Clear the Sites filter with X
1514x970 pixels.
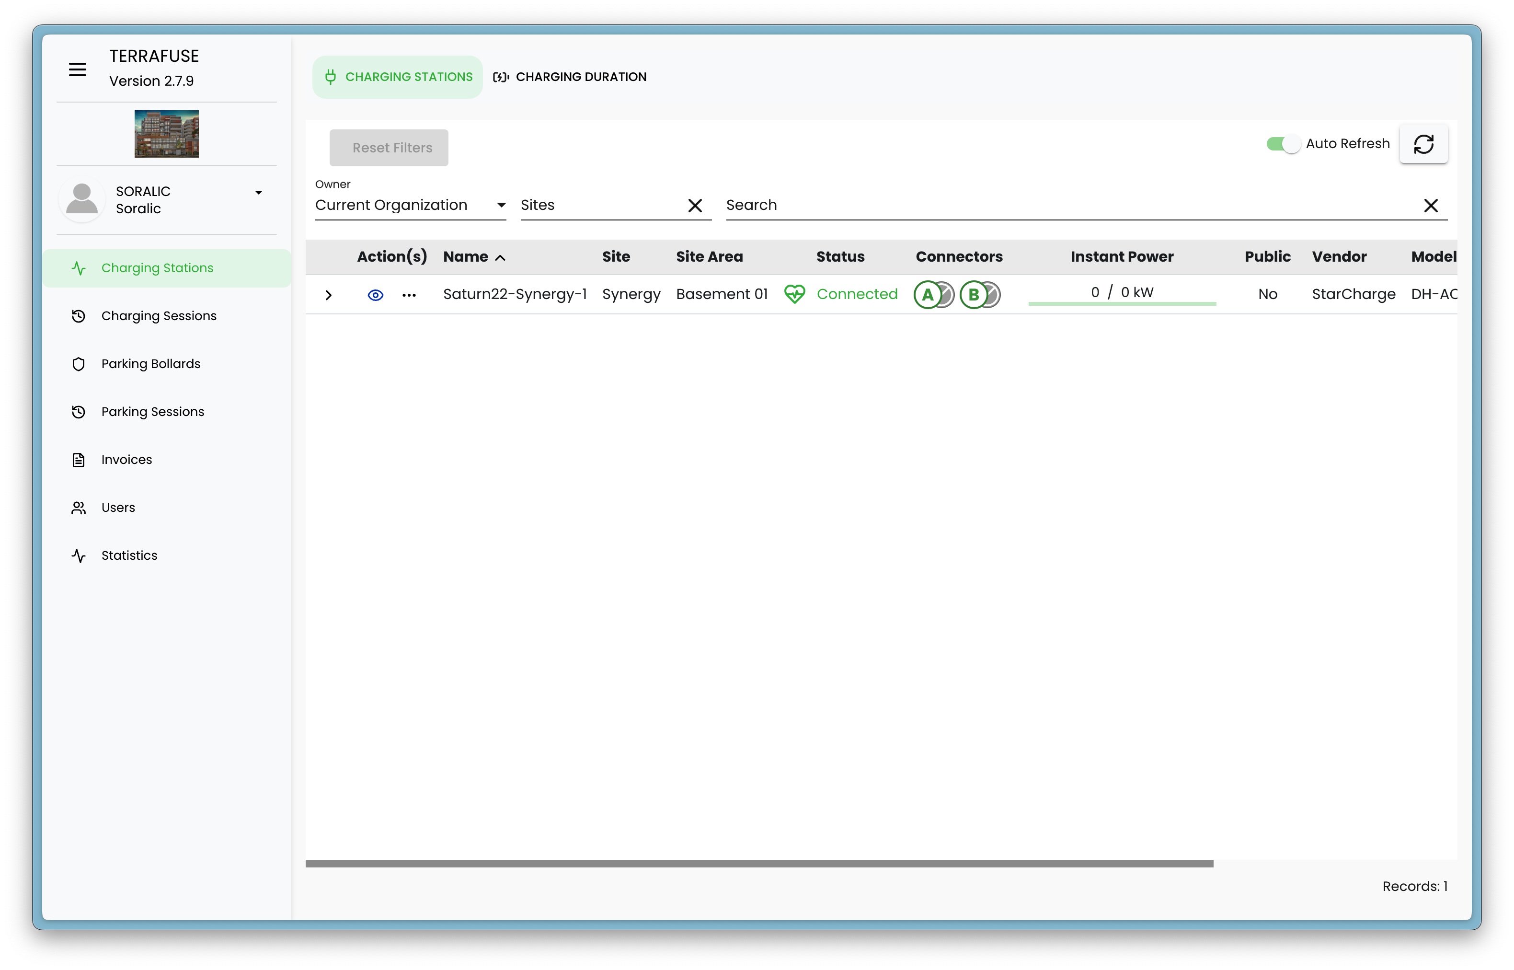694,206
